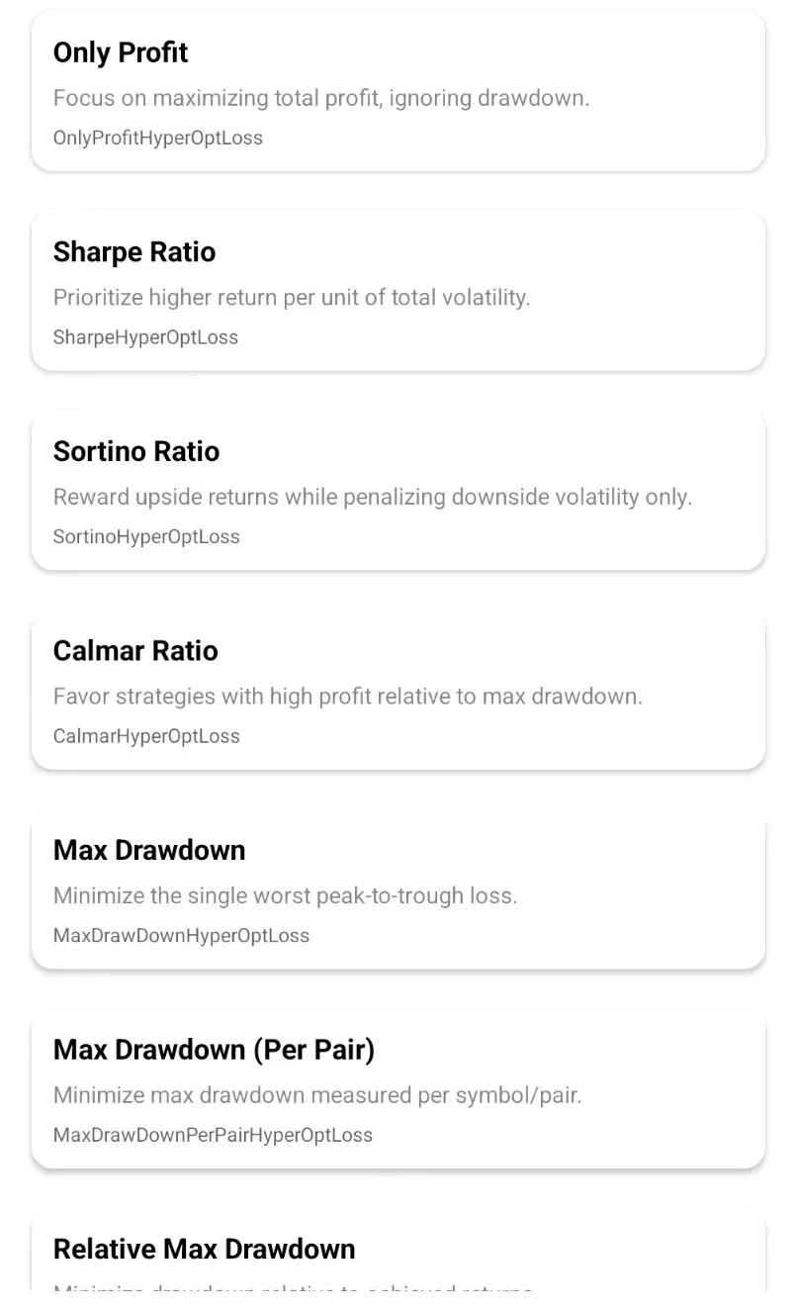Pick the Calmar Ratio title
This screenshot has width=797, height=1310.
135,651
